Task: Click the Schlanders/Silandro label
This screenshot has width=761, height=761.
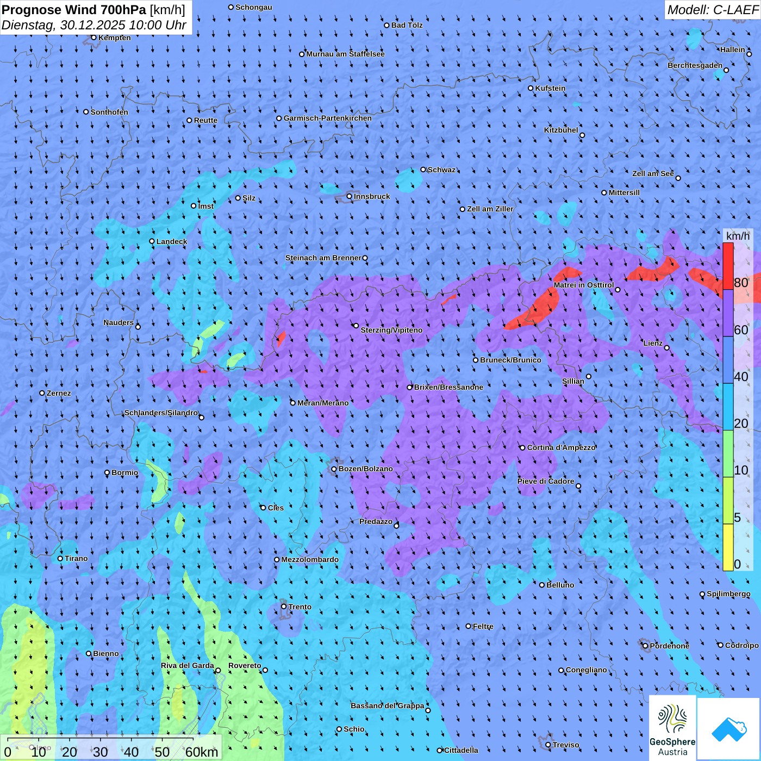Action: (161, 413)
